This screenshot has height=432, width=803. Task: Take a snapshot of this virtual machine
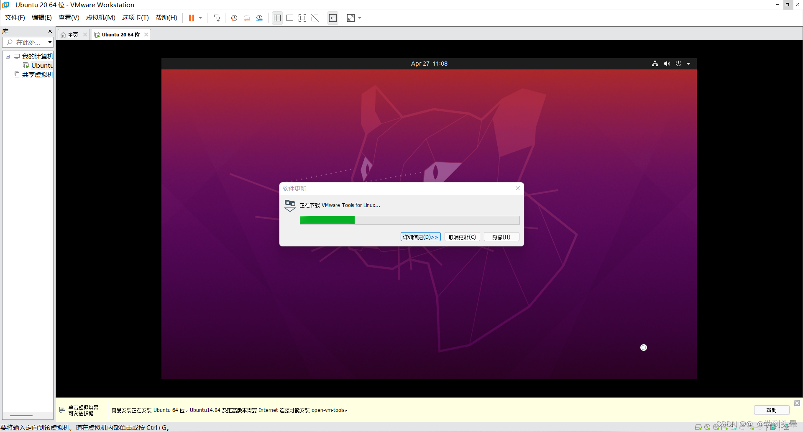pos(234,18)
